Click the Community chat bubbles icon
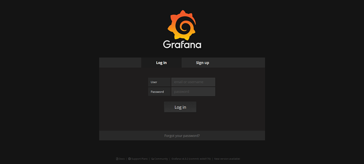This screenshot has width=364, height=164. coord(152,159)
